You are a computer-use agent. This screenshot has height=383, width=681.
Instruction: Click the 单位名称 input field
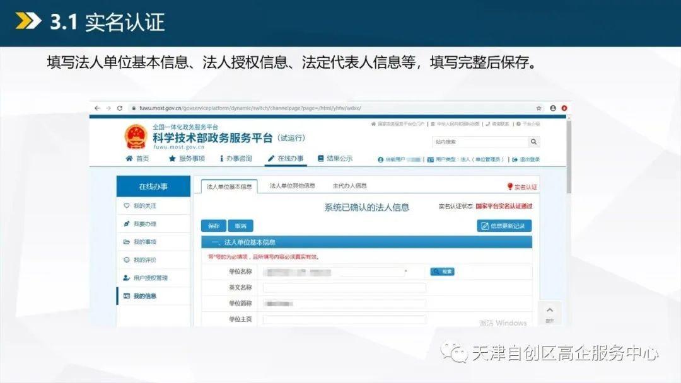point(334,272)
